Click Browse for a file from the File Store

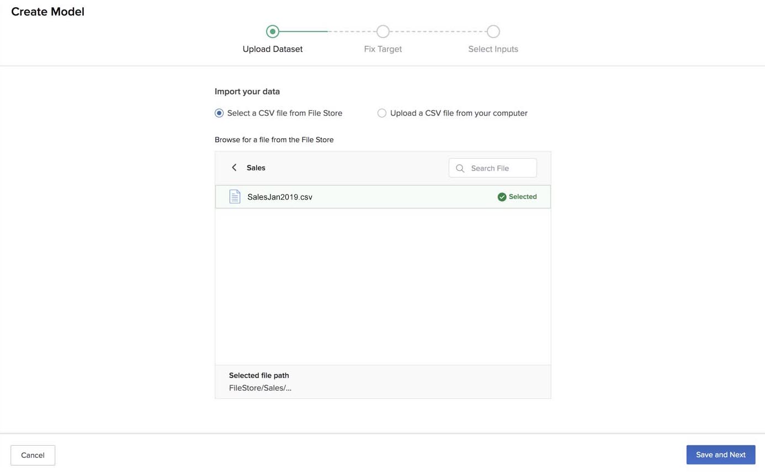(274, 140)
